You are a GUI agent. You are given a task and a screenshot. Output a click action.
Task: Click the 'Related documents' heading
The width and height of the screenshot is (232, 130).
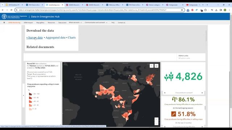[40, 47]
